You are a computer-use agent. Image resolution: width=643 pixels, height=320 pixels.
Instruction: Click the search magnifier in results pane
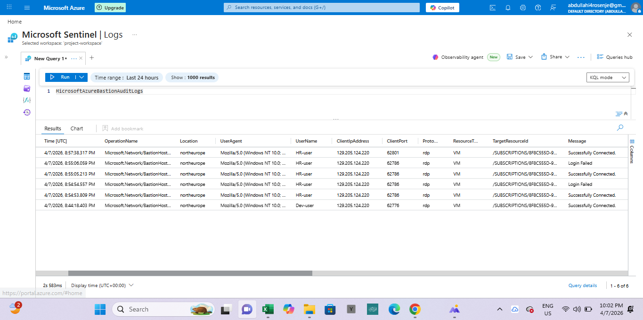click(x=620, y=128)
